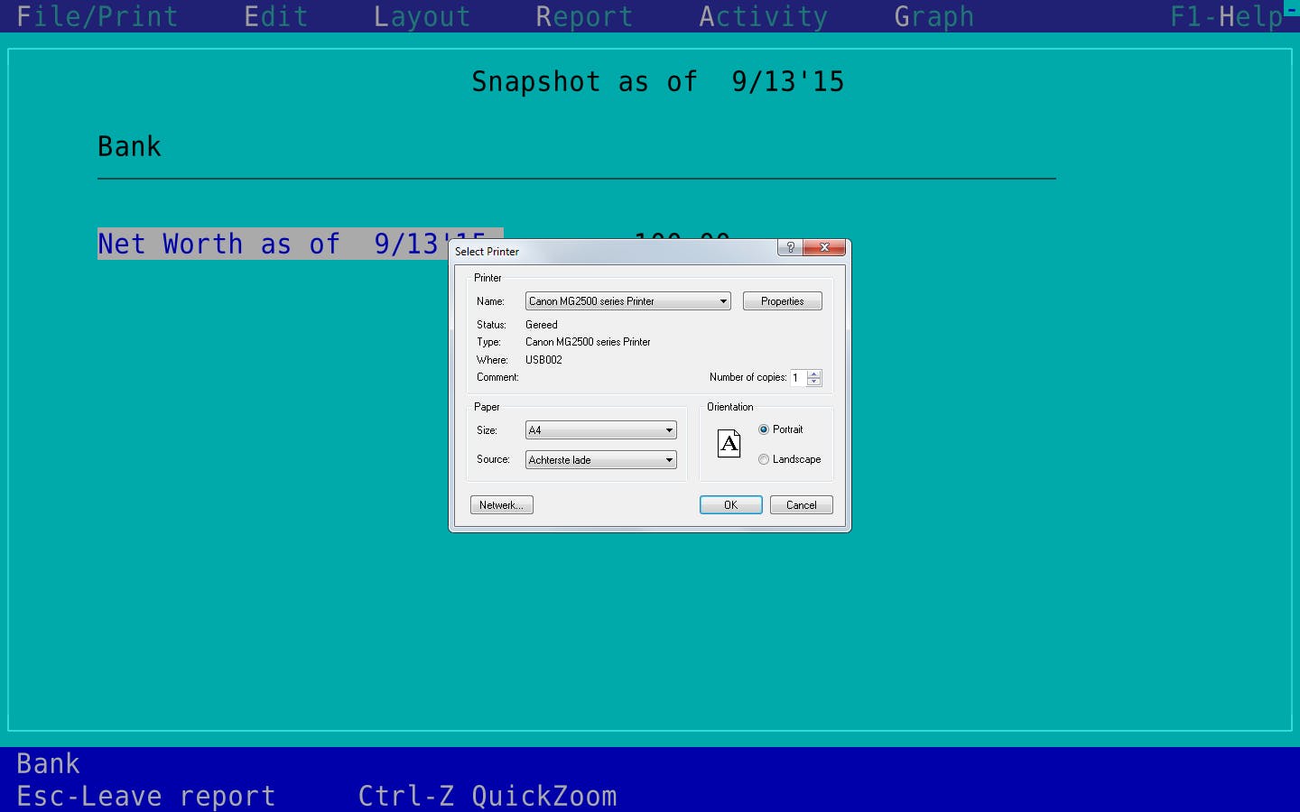Click the Snapshot as of title
1300x812 pixels.
(x=657, y=81)
